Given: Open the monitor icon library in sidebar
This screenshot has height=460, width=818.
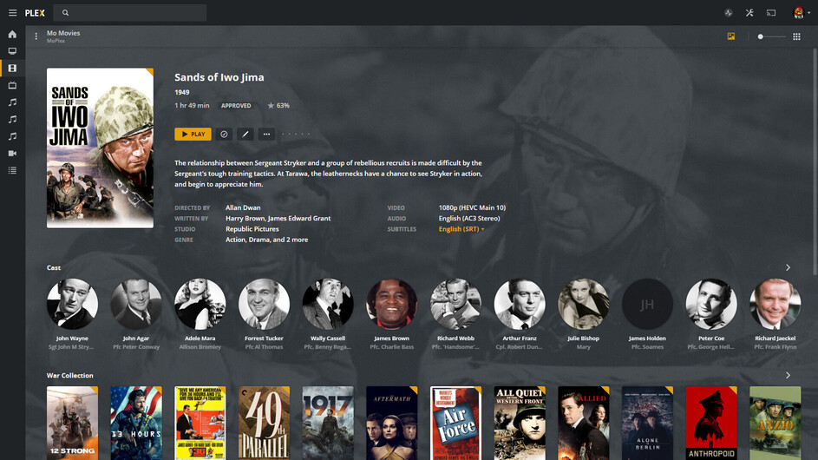Looking at the screenshot, I should tap(12, 51).
